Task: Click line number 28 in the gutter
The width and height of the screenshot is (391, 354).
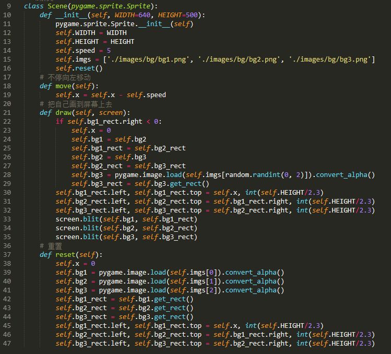Action: pyautogui.click(x=7, y=175)
